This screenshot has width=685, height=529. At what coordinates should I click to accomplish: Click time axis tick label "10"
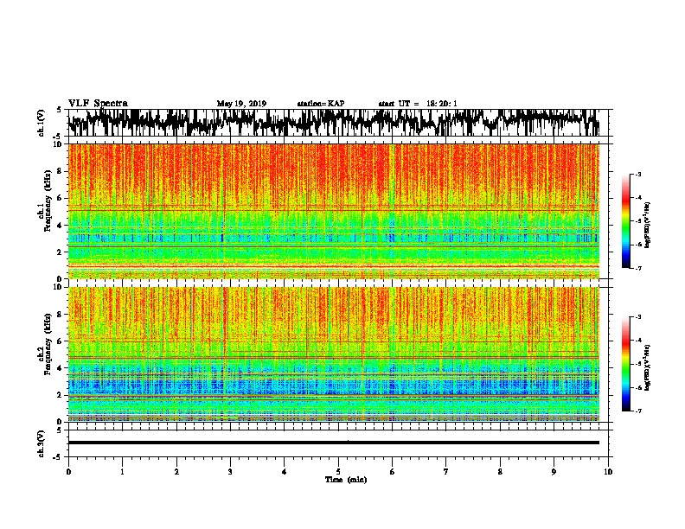pyautogui.click(x=608, y=472)
